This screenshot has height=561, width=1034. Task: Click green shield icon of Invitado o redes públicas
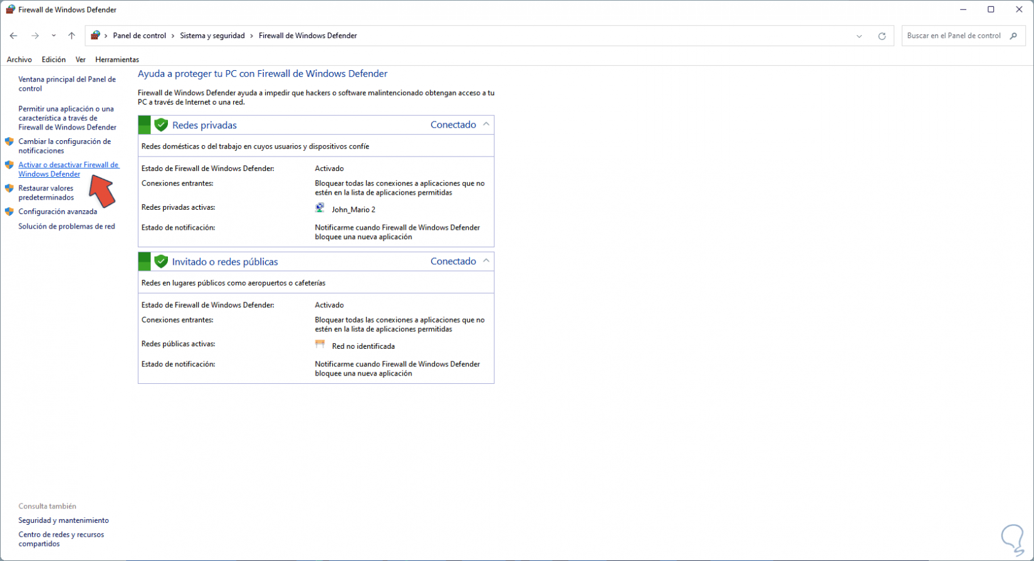coord(161,261)
